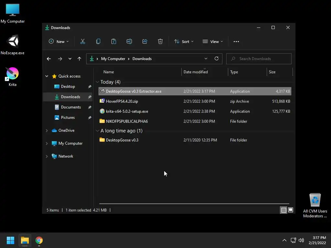Click the Rename icon in toolbar

click(129, 42)
